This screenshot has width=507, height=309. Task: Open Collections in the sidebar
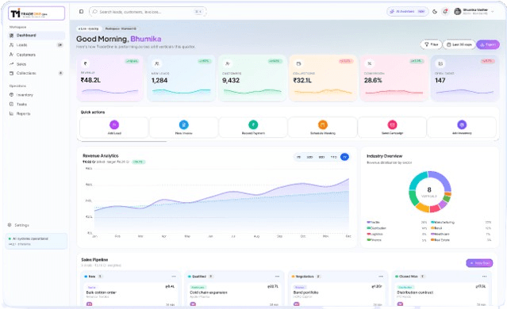click(36, 74)
